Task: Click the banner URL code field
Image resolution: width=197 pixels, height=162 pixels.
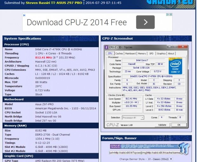Action: tap(146, 153)
